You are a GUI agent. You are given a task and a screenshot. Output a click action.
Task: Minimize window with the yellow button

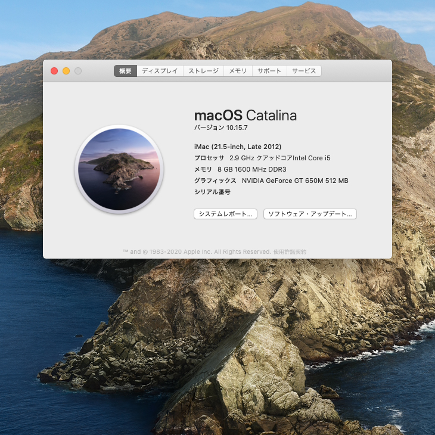pos(66,71)
